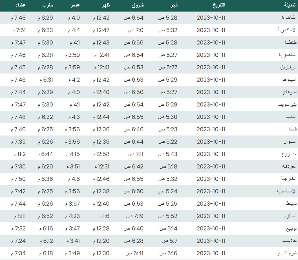
Task: Click the المدينة column header
Action: (x=289, y=6)
